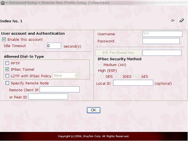The height and width of the screenshot is (141, 188).
Task: Toggle the 3DES encryption checkbox
Action: pos(119,76)
